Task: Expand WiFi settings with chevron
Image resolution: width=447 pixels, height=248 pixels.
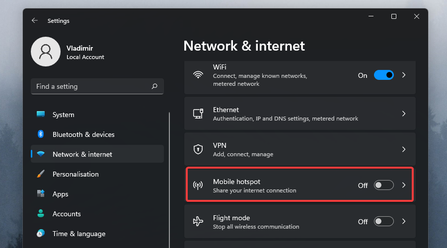Action: (404, 75)
